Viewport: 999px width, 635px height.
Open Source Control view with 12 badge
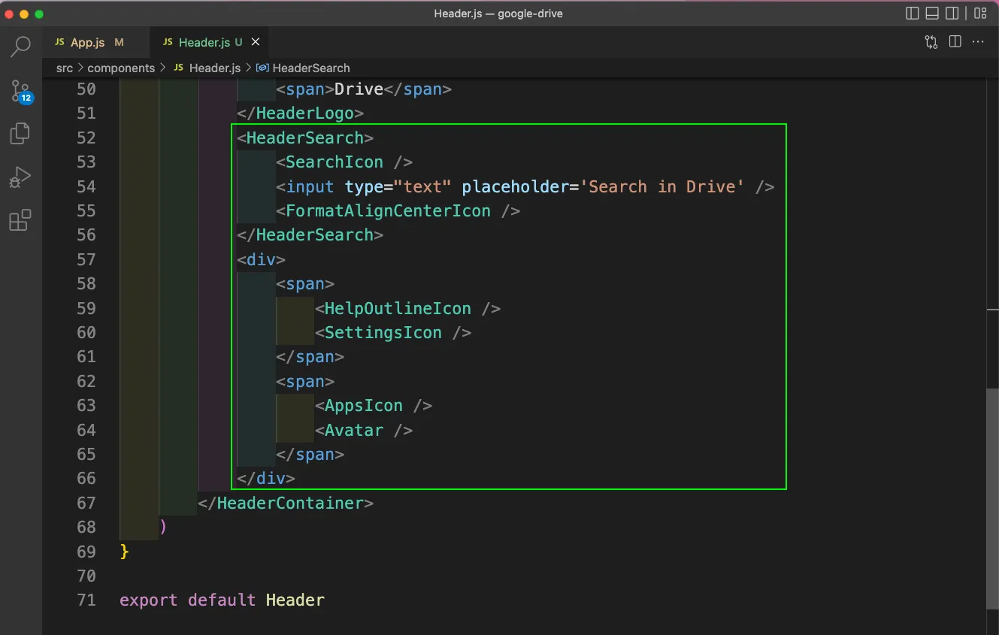pos(20,91)
